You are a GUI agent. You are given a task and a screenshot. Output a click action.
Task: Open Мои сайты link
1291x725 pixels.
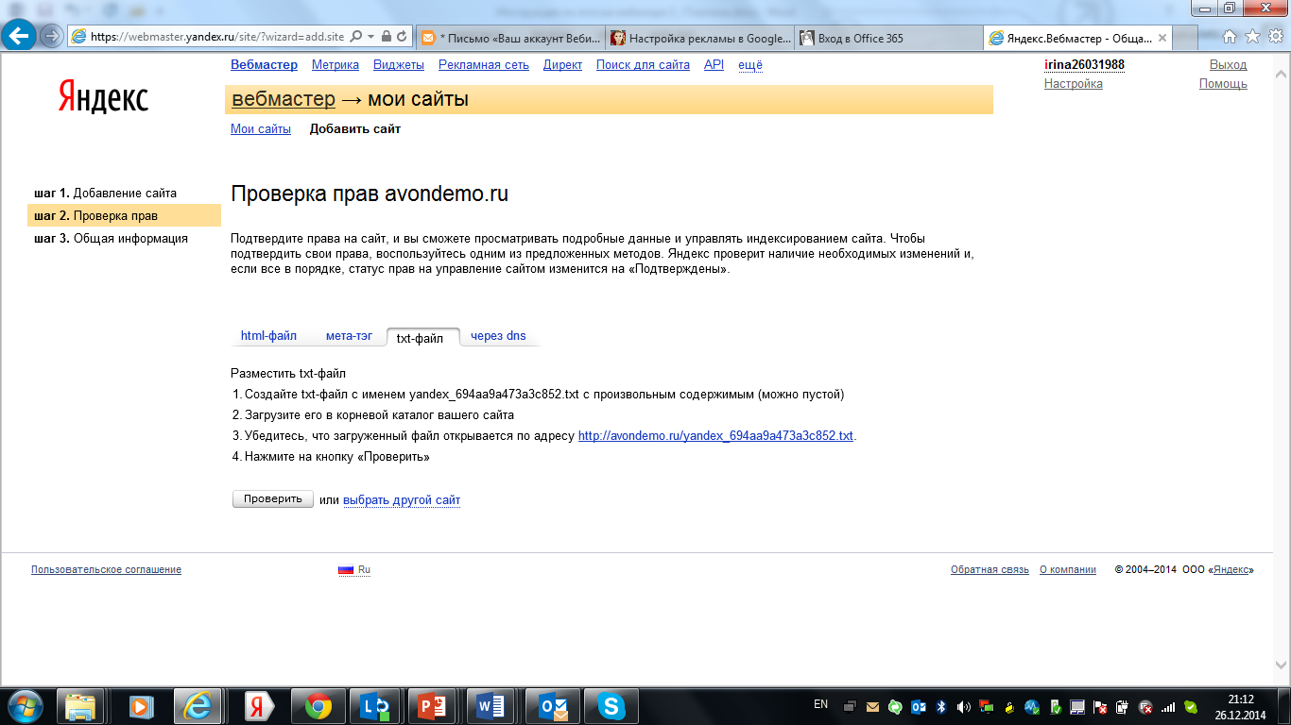[261, 129]
